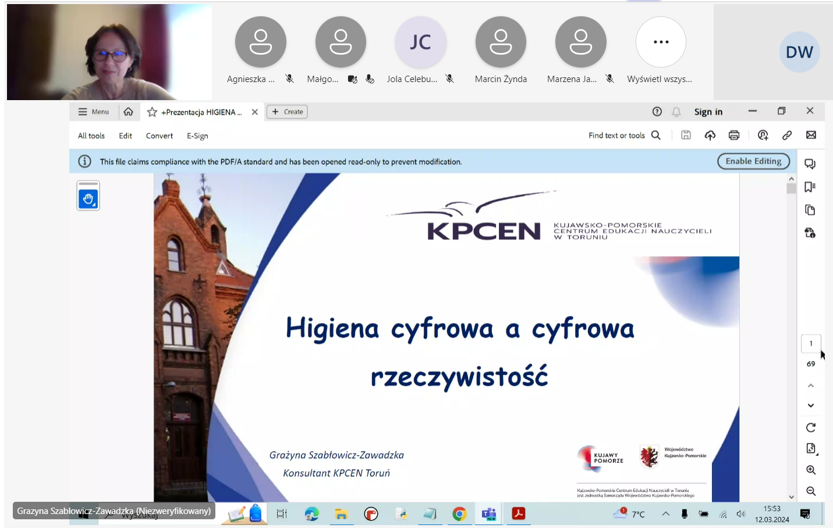Click the DW profile avatar
The width and height of the screenshot is (833, 528).
pyautogui.click(x=799, y=52)
